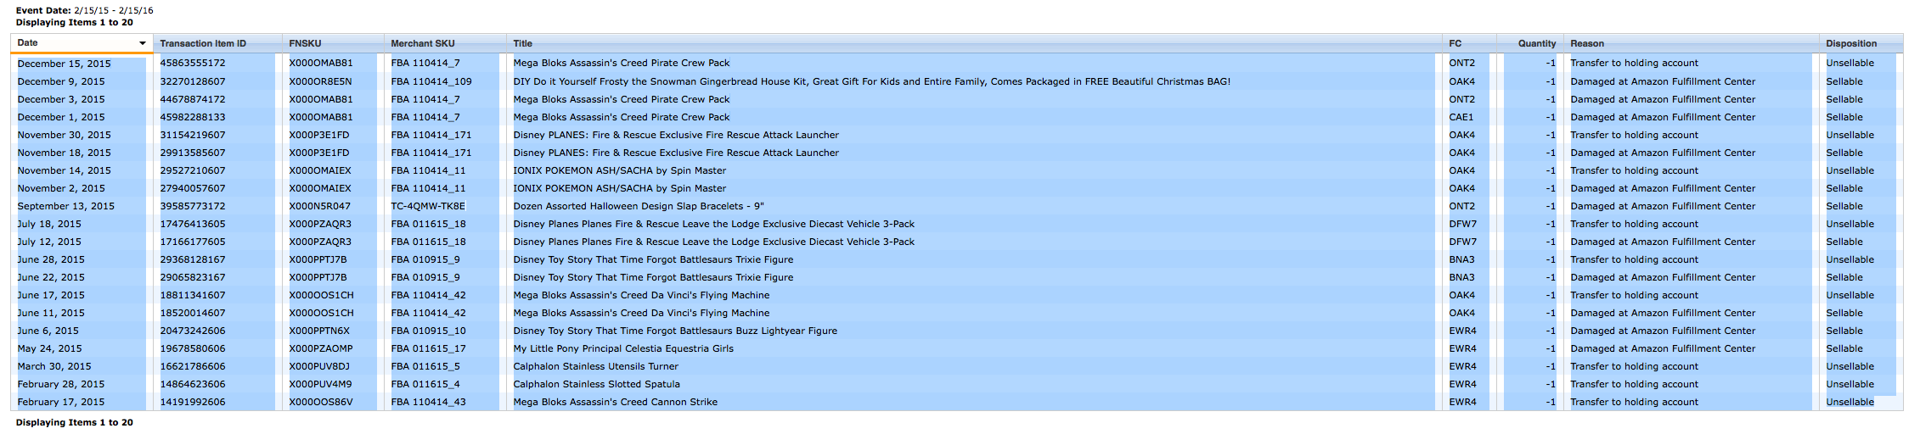Select transaction ID 31154219607
1920x434 pixels.
click(193, 135)
